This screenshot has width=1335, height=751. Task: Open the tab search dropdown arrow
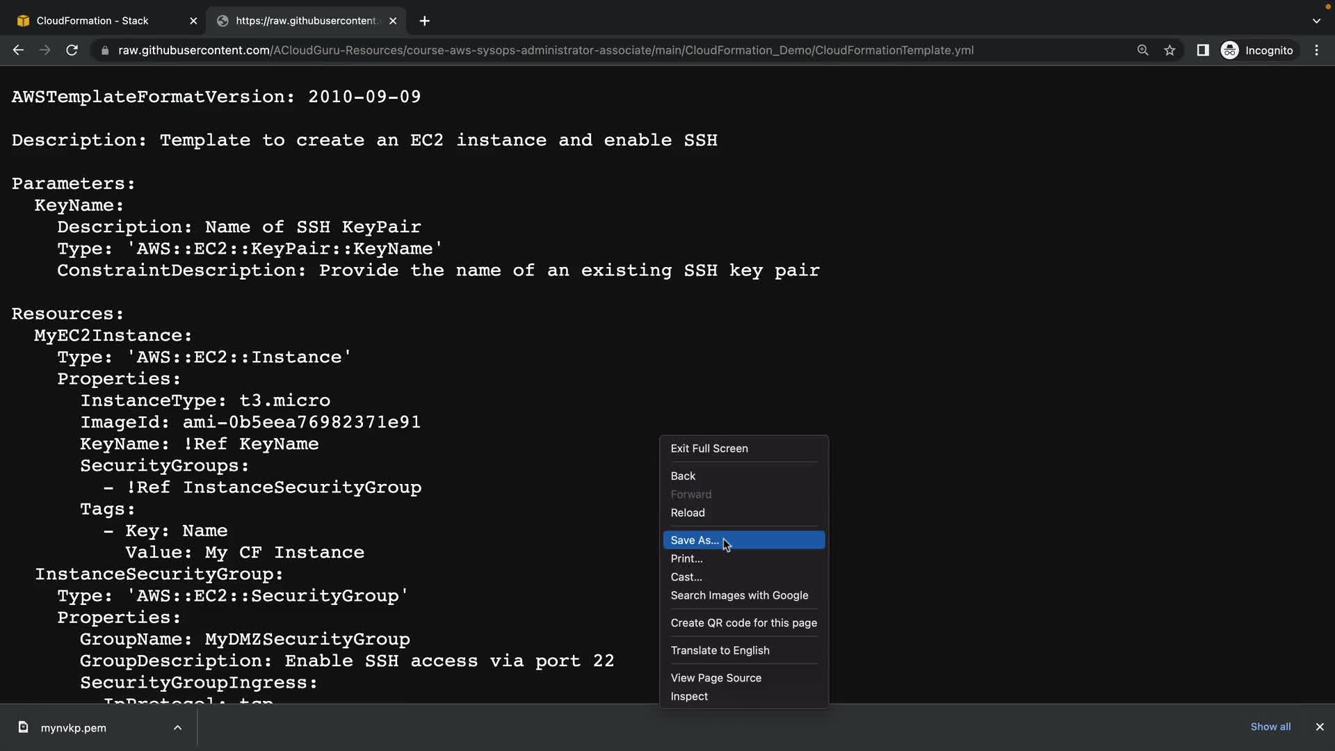[x=1316, y=21]
